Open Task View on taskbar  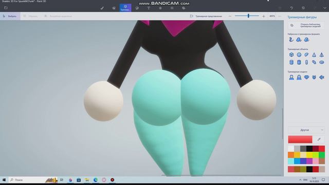[x=62, y=180]
